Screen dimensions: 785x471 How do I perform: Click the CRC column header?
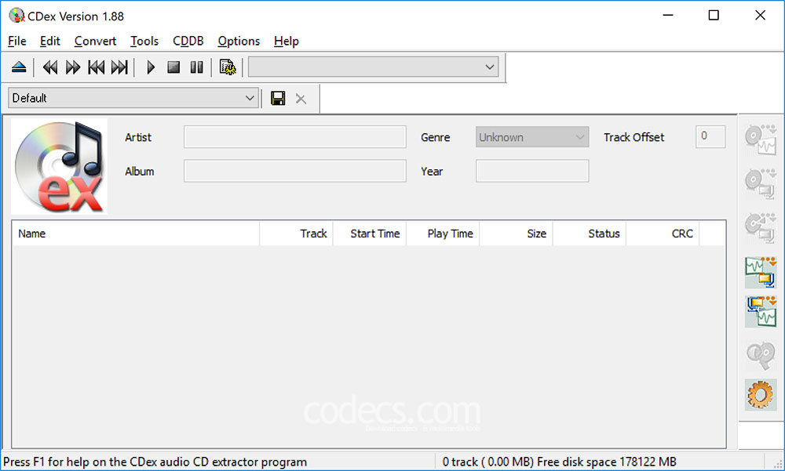pyautogui.click(x=663, y=234)
